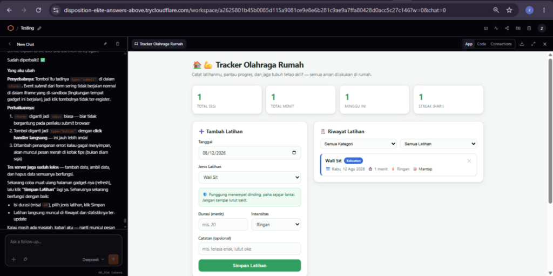Click the Simpan Latihan button
The width and height of the screenshot is (553, 276).
pos(249,265)
